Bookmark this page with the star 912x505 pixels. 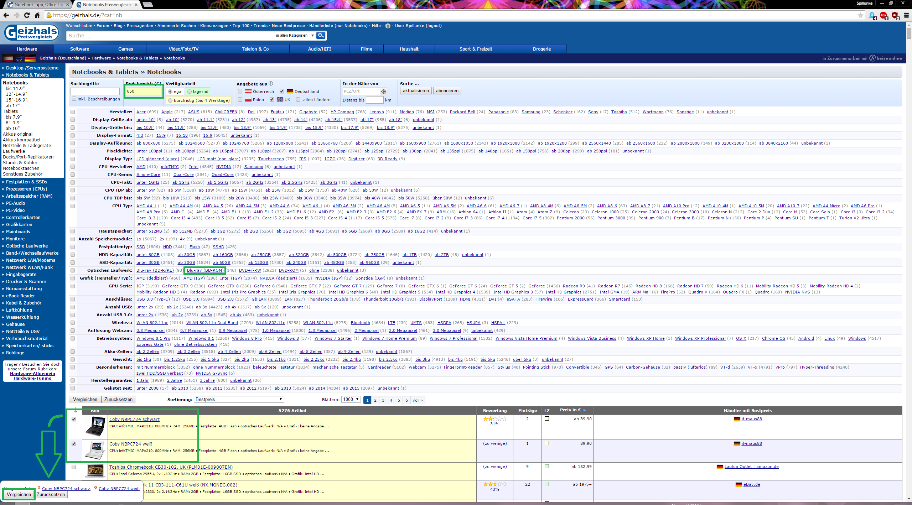click(x=861, y=15)
